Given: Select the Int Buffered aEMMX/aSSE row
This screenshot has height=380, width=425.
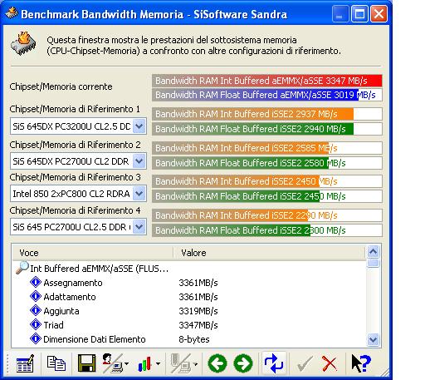Looking at the screenshot, I should tap(100, 269).
